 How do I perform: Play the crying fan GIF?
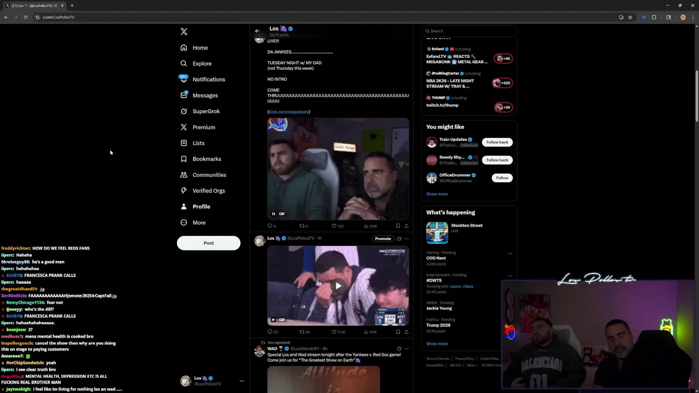click(x=339, y=285)
